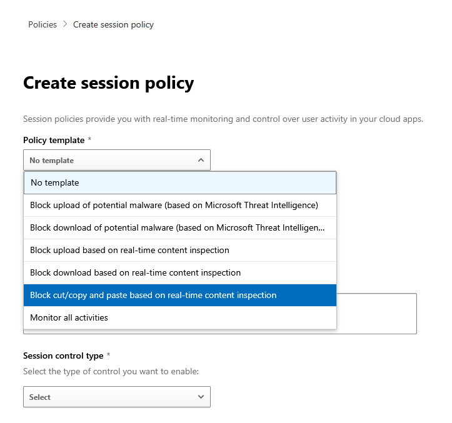Click the breadcrumb separator arrow

[65, 24]
